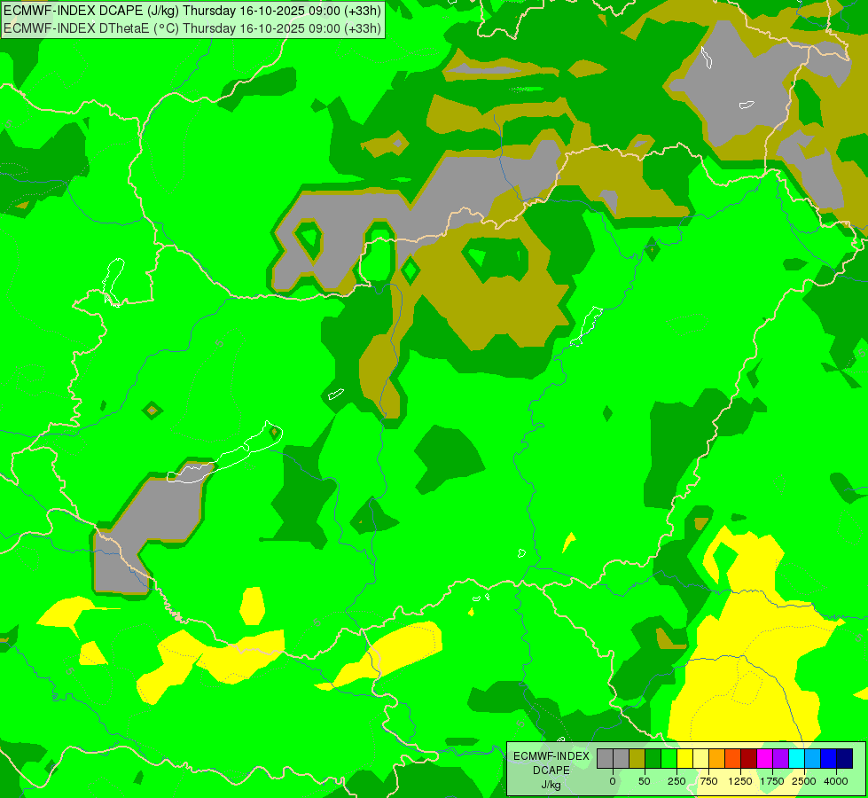868x798 pixels.
Task: Click the DCAPE (J/kg) title line
Action: (192, 11)
